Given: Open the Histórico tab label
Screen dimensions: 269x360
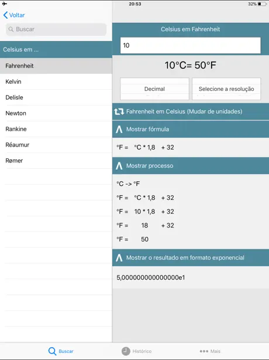Looking at the screenshot, I should click(x=142, y=351).
